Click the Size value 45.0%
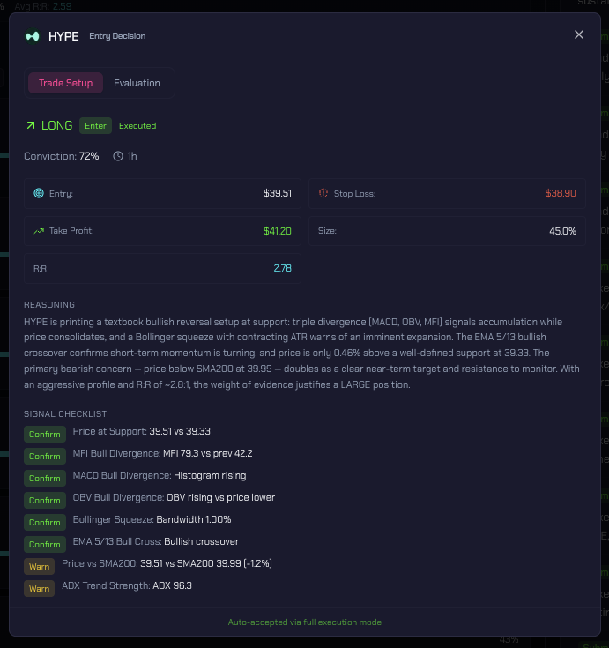The height and width of the screenshot is (648, 609). tap(562, 231)
